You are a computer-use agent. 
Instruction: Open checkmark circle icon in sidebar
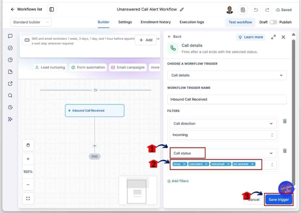tap(10, 48)
